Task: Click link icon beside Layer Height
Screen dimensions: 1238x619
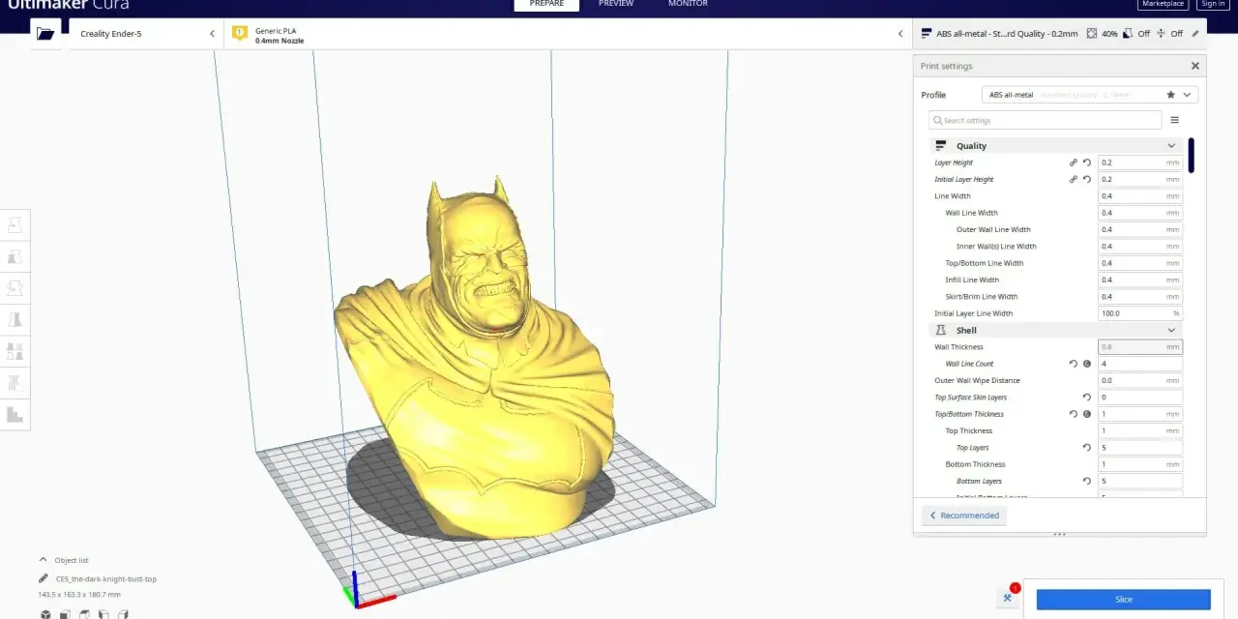Action: (x=1073, y=162)
